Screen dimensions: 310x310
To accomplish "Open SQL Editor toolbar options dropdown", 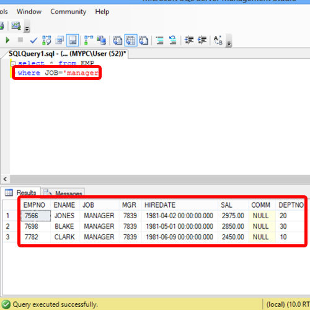I will (x=229, y=41).
